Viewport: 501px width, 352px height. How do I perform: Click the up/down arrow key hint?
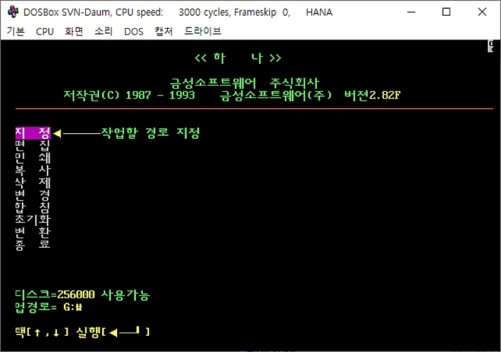[48, 332]
